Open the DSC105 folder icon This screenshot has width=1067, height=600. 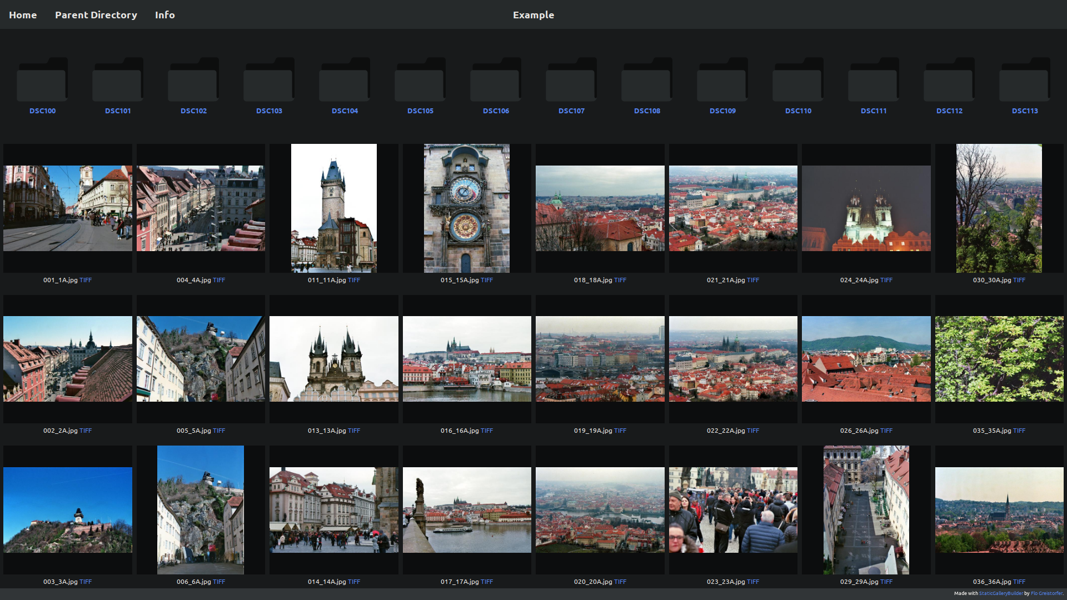pyautogui.click(x=420, y=80)
